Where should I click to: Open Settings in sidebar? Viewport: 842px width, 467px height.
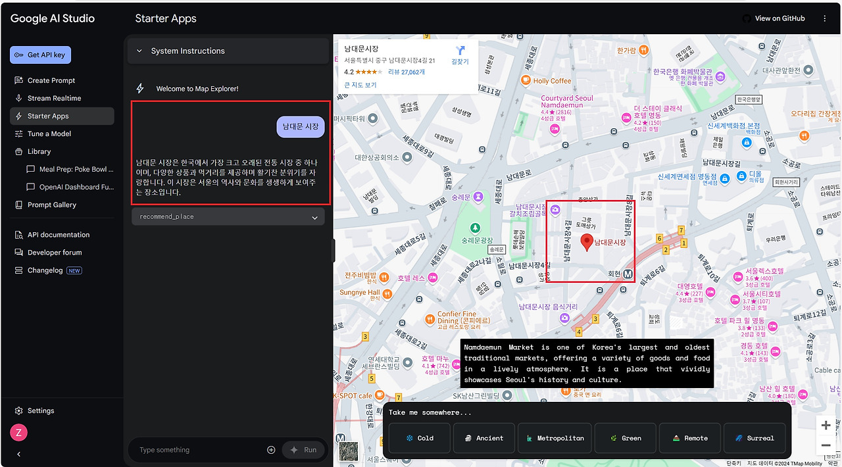41,410
